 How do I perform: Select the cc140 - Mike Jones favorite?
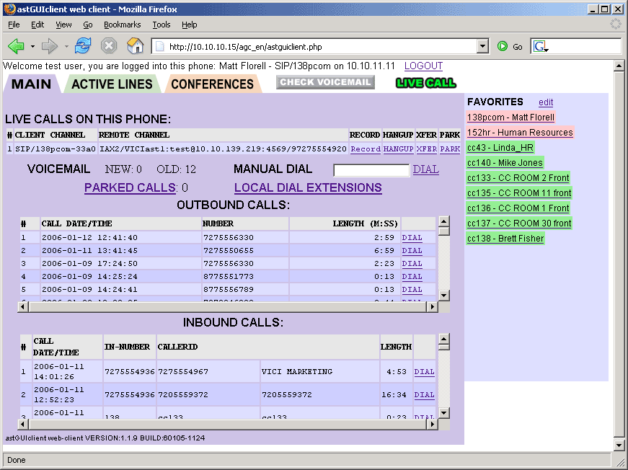505,163
